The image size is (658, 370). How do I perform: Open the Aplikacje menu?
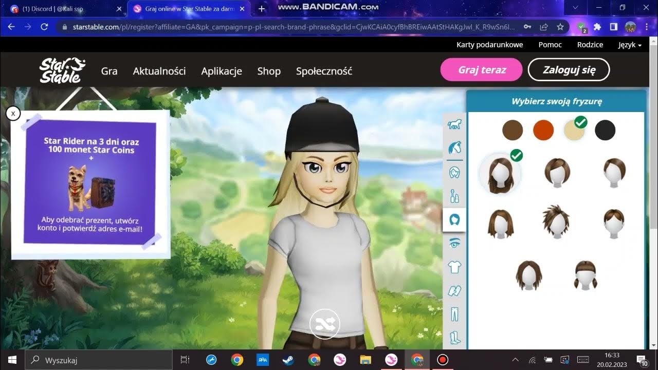[222, 71]
